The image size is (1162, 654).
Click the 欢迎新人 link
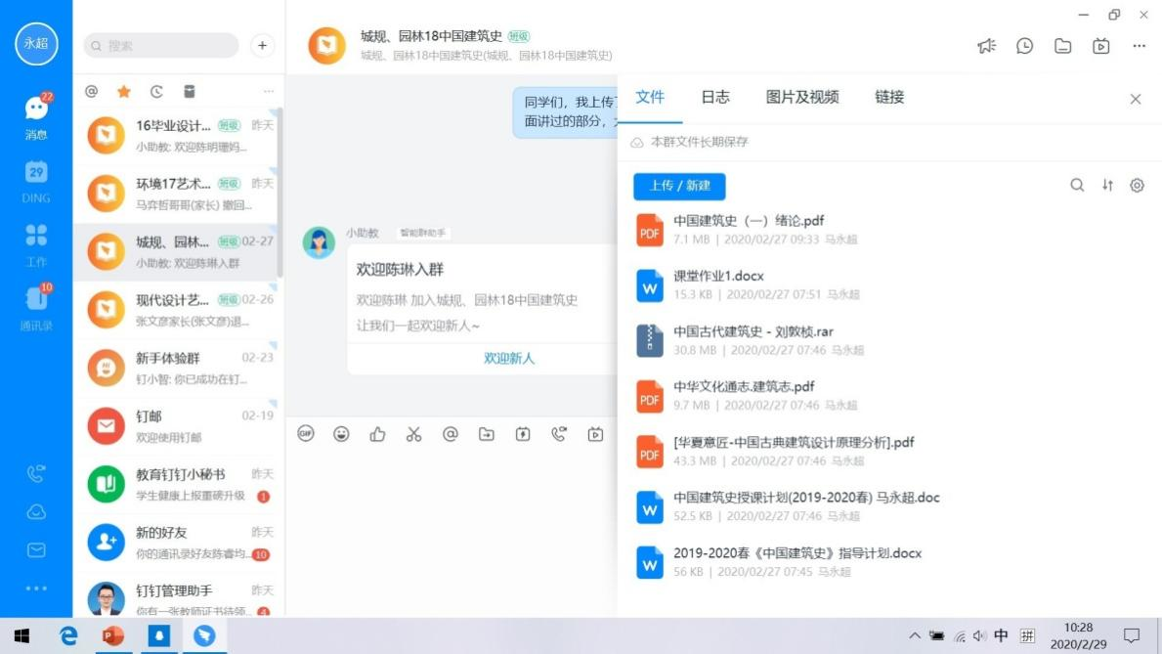(x=509, y=359)
